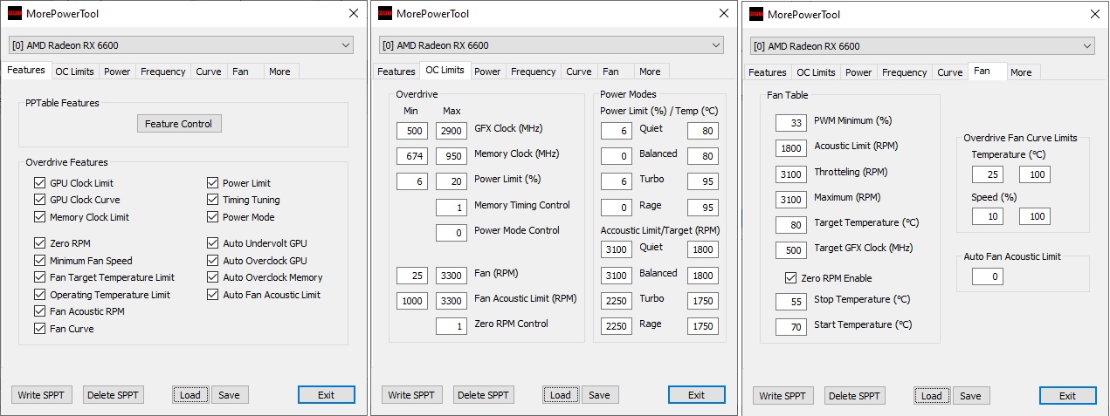Click Target Temperature field showing 80

(791, 225)
